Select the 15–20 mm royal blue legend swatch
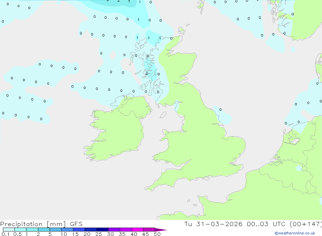 (79, 230)
